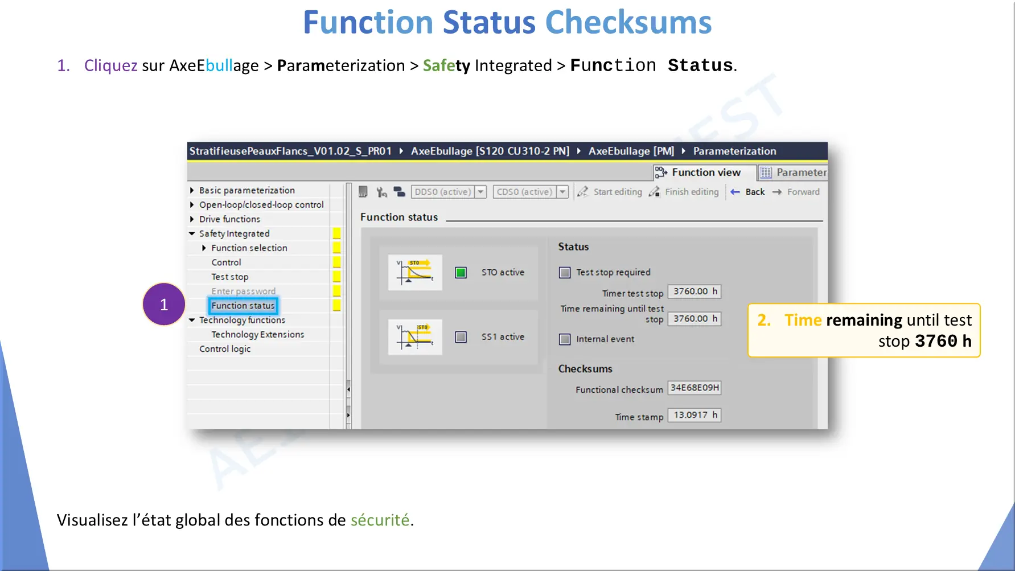Image resolution: width=1015 pixels, height=571 pixels.
Task: Click the wrench tools icon in the toolbar
Action: pyautogui.click(x=381, y=192)
